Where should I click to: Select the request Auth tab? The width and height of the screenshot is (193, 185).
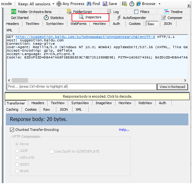(116, 24)
